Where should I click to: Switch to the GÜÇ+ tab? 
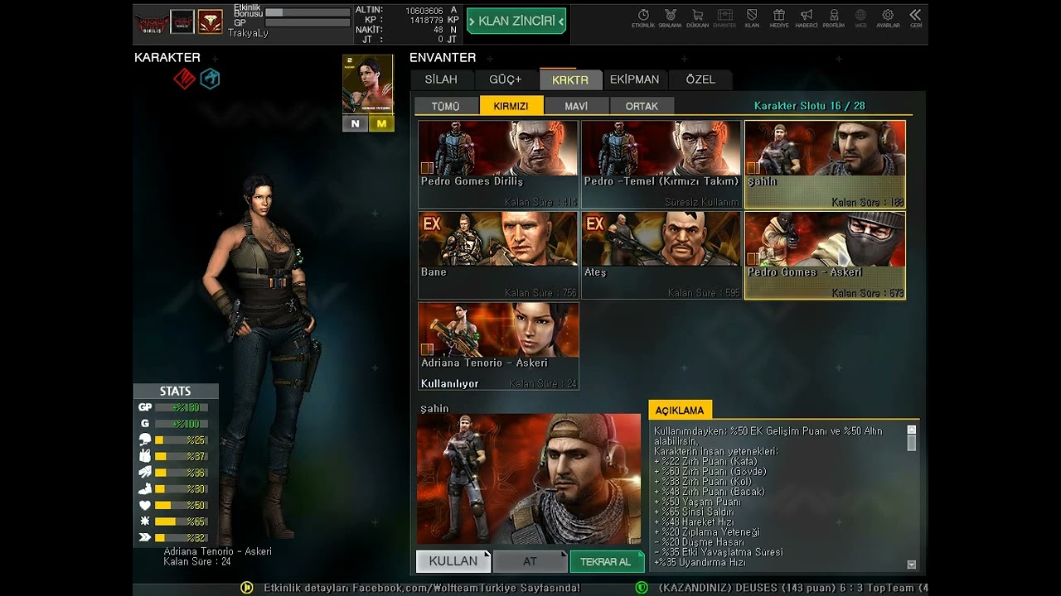(x=506, y=79)
